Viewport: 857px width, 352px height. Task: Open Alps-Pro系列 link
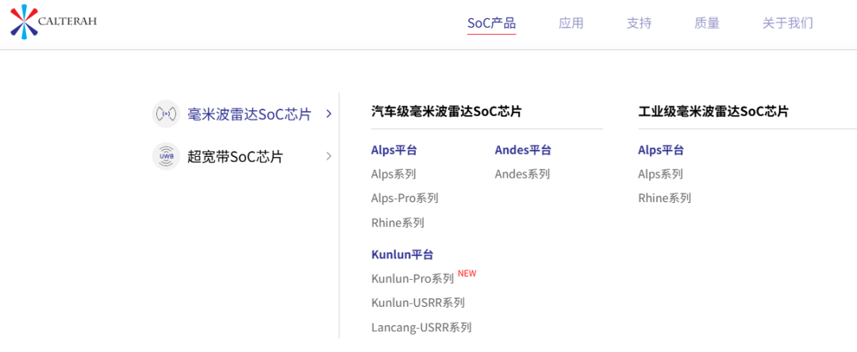tap(405, 198)
